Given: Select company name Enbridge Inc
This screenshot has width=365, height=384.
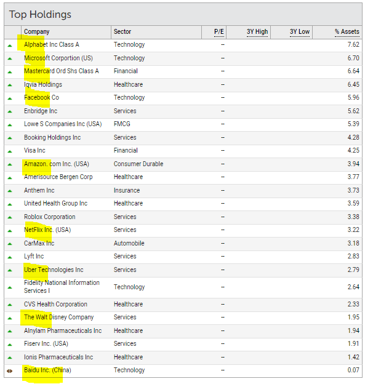Looking at the screenshot, I should tap(41, 111).
